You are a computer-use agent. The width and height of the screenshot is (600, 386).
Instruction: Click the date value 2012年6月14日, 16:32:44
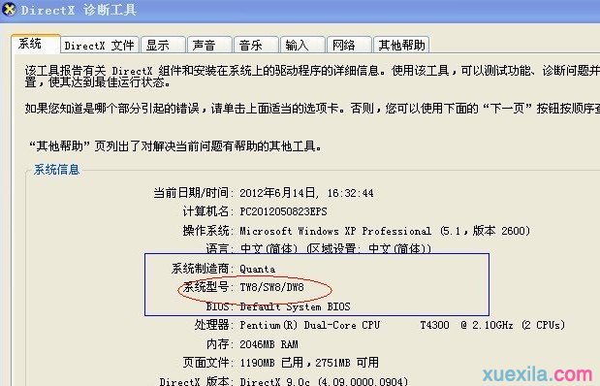pyautogui.click(x=306, y=193)
